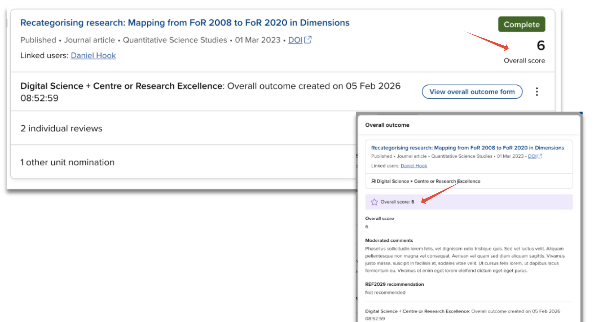The height and width of the screenshot is (322, 594).
Task: Click the large overall score number 6
Action: [540, 45]
